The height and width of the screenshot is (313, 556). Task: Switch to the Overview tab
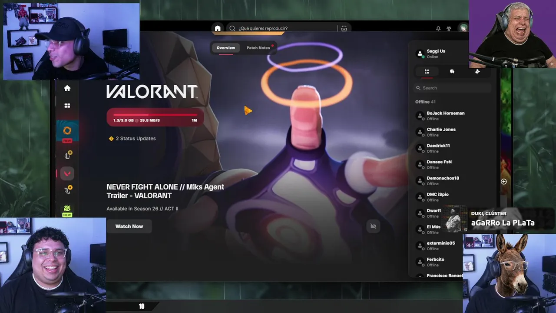(226, 48)
